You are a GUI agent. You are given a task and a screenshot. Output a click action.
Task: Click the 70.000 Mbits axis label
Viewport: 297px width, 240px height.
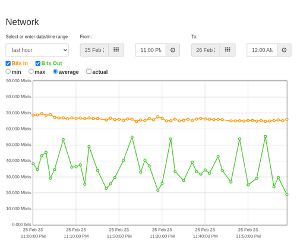click(18, 113)
